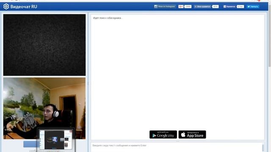271x152 pixels.
Task: Close the taskbar preview thumbnail with its X
Action: 71,131
